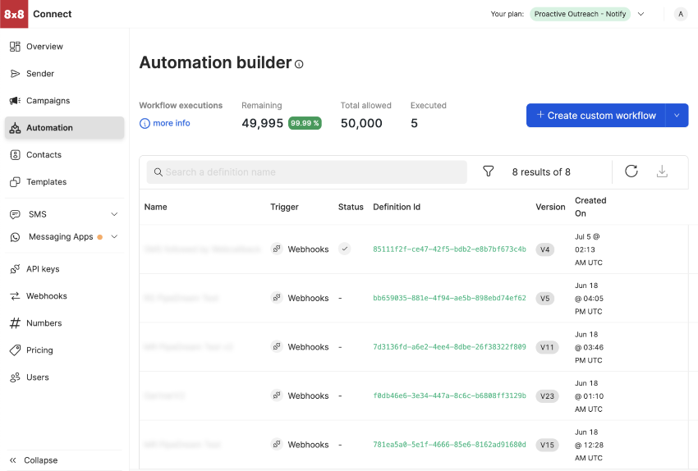The width and height of the screenshot is (698, 471).
Task: Click the Pricing tag icon
Action: [15, 350]
